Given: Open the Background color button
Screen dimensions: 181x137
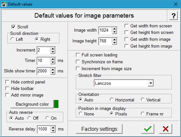Looking at the screenshot, I should point(32,104).
